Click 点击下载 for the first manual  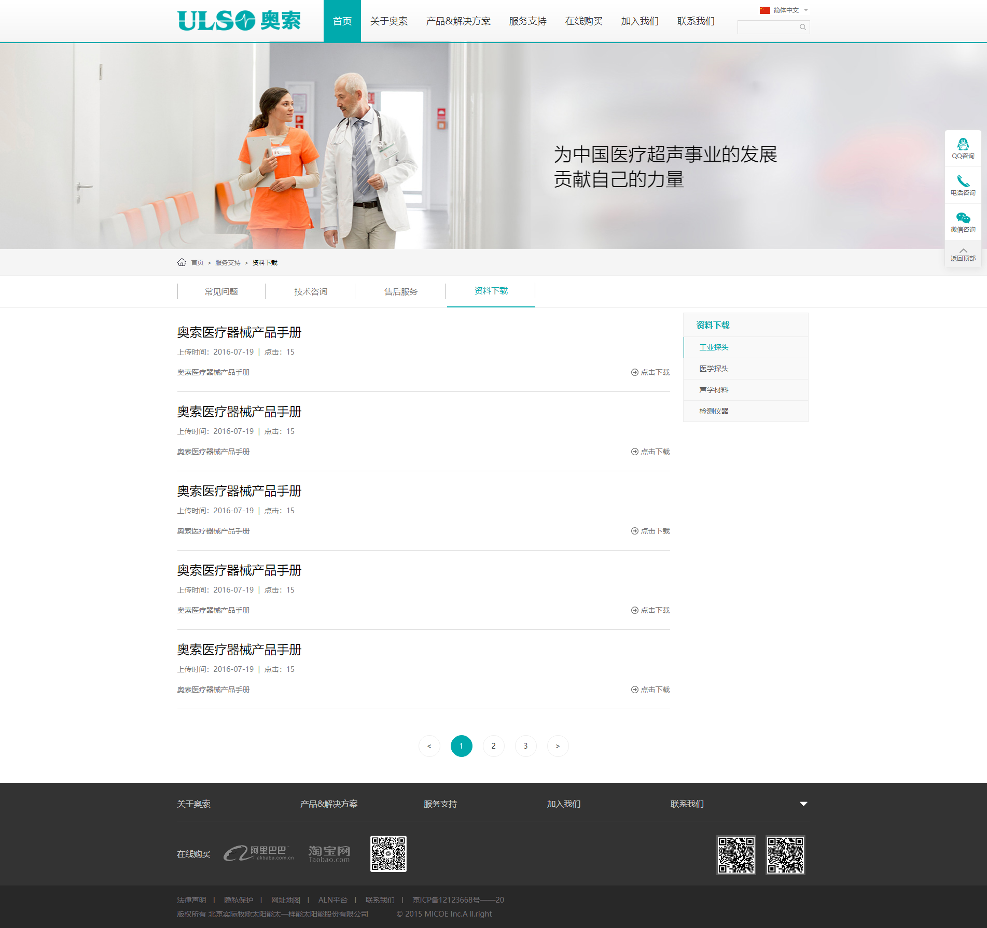click(x=650, y=372)
